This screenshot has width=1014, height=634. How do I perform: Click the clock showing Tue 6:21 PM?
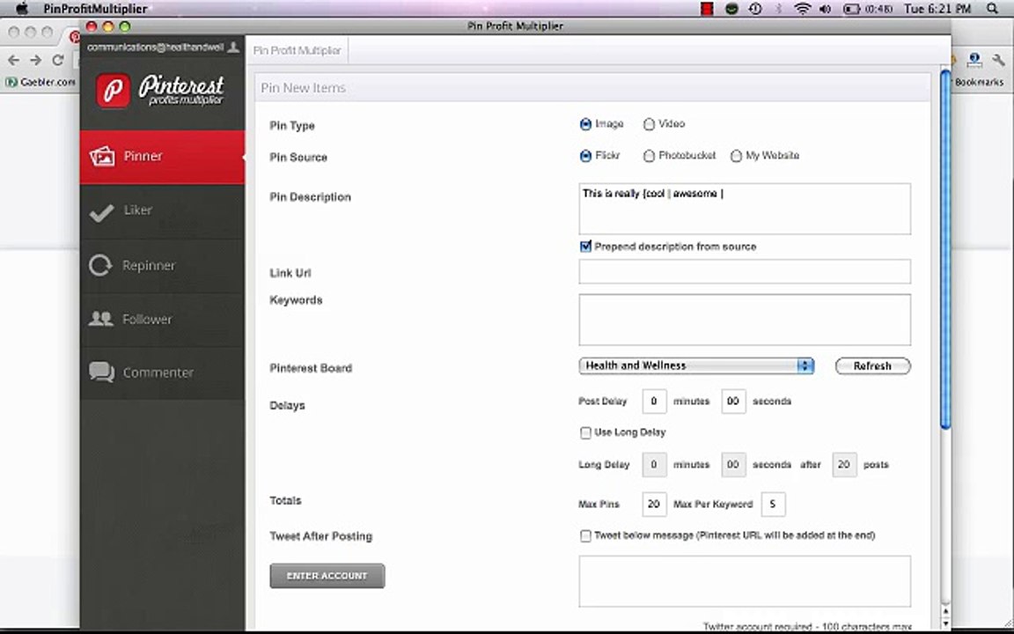pyautogui.click(x=937, y=9)
